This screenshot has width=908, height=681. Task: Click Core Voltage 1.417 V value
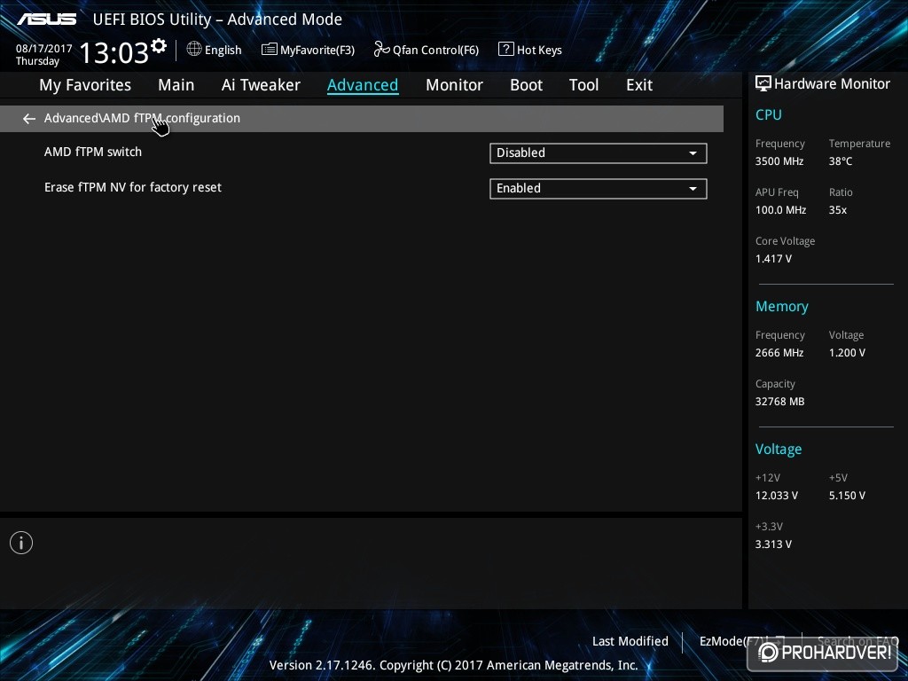(773, 258)
